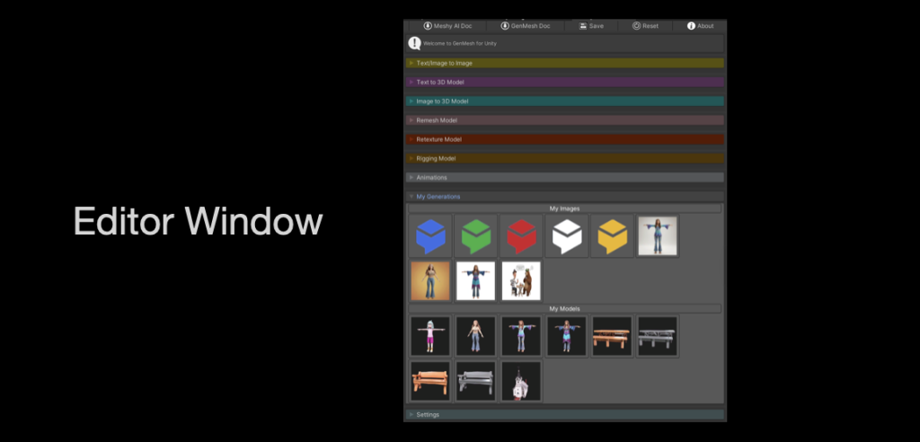
Task: Expand the Settings section at the bottom
Action: tap(427, 415)
